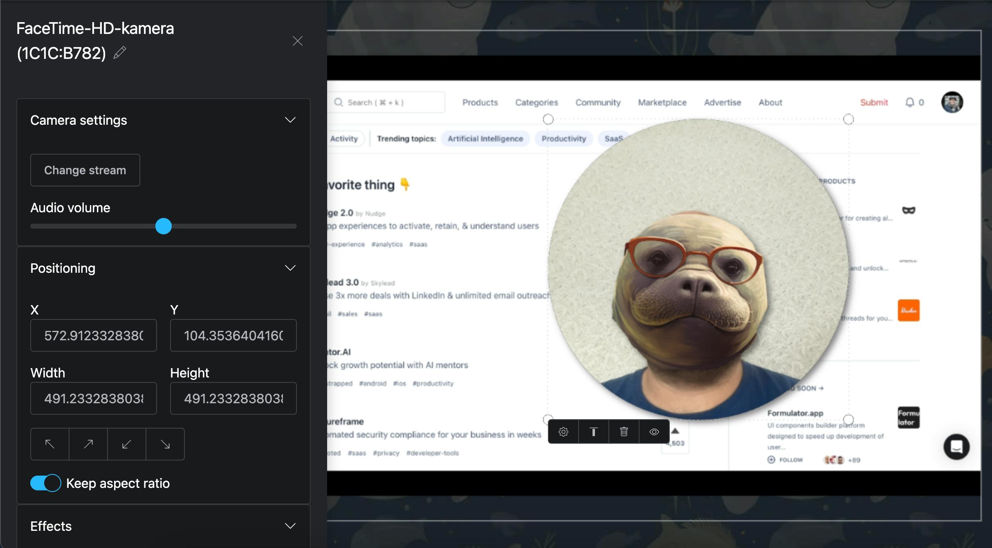Open the About menu item
This screenshot has width=992, height=548.
point(770,102)
